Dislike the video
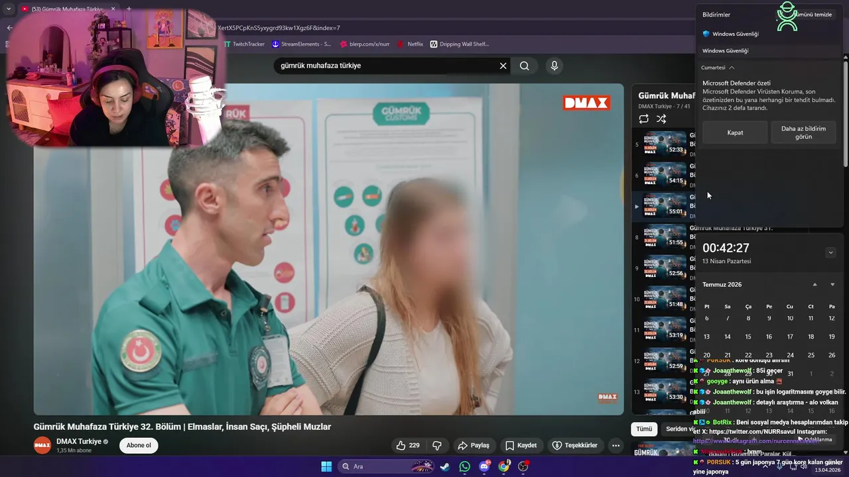Image resolution: width=849 pixels, height=477 pixels. point(437,445)
